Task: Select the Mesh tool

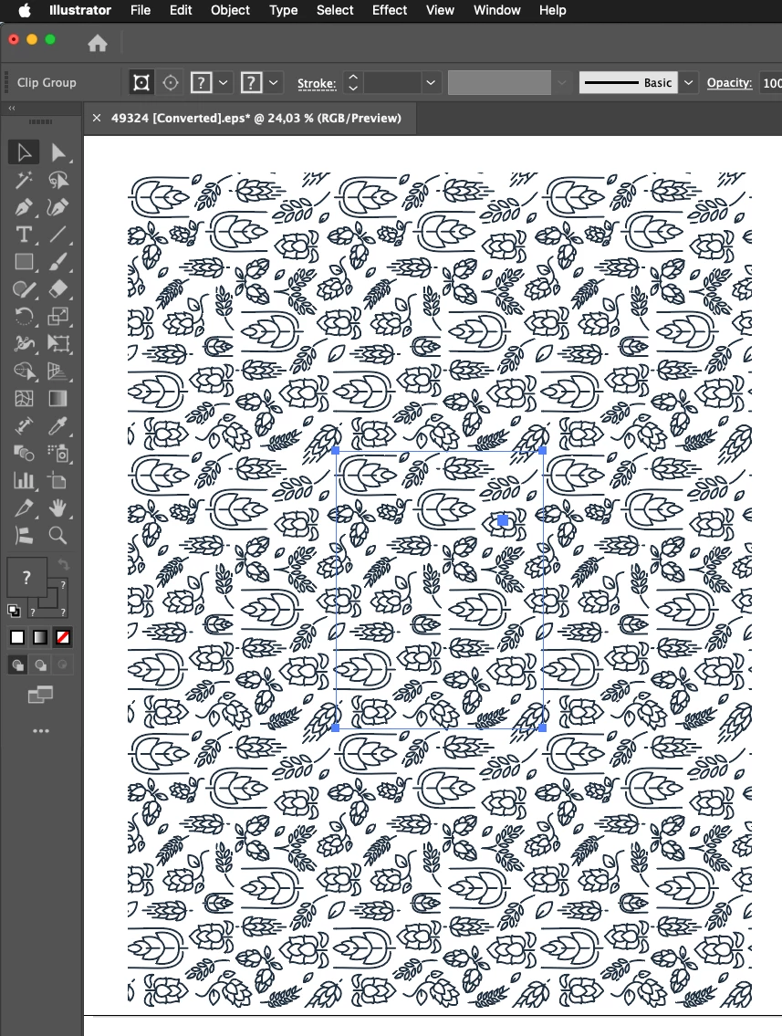Action: 24,398
